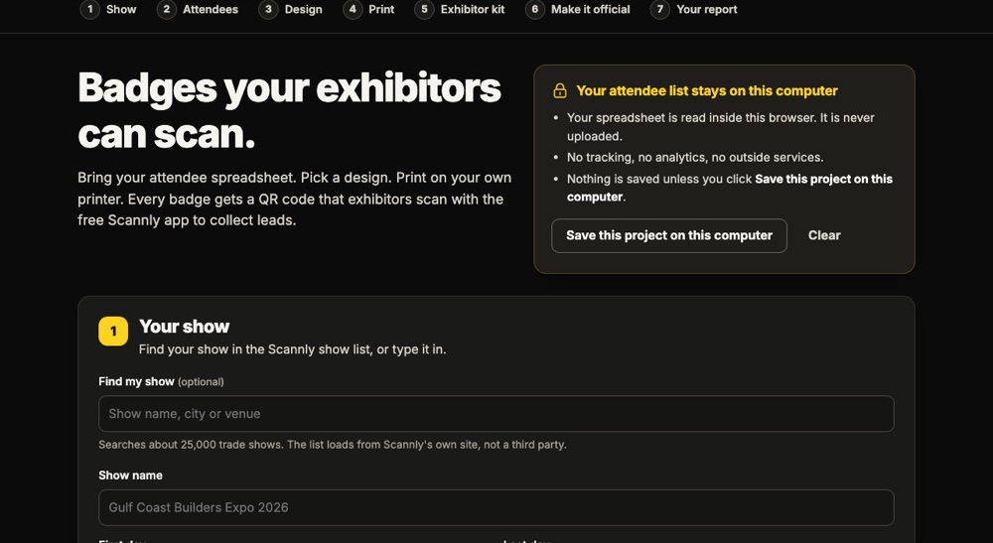The height and width of the screenshot is (543, 993).
Task: Click into the Show name field
Action: 496,507
